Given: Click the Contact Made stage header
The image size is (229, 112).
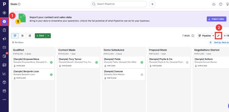Looking at the screenshot, I should [x=67, y=50].
